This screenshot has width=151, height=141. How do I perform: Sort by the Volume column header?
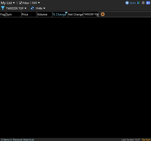pos(44,14)
